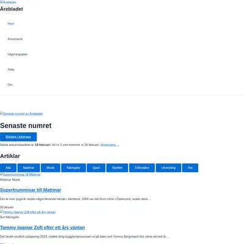Click the Supertrummisar till Mattmar image link

[x=20, y=174]
